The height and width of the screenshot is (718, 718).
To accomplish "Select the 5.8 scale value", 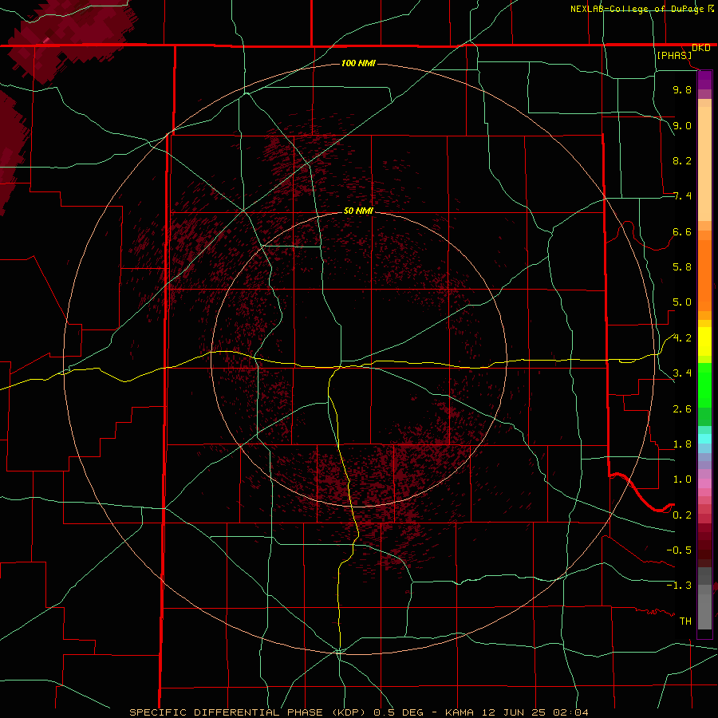I will [682, 267].
